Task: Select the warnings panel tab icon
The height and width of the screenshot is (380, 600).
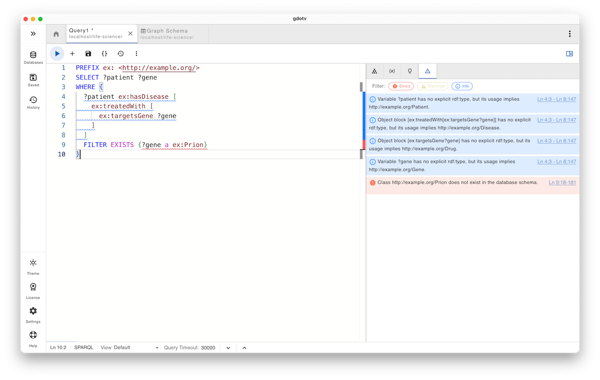Action: [x=427, y=71]
